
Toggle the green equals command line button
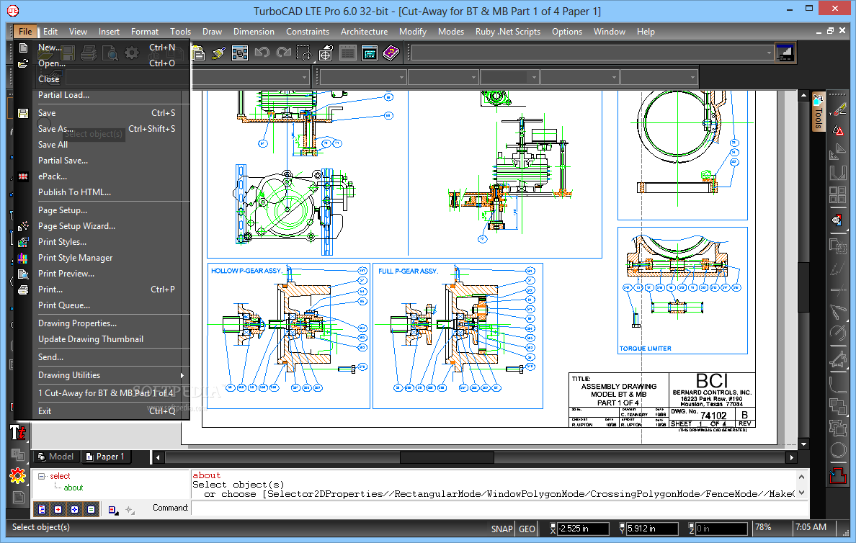tap(91, 510)
